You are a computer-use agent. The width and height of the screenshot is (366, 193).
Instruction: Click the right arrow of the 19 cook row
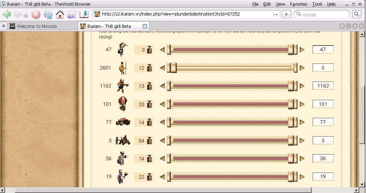coord(302,177)
